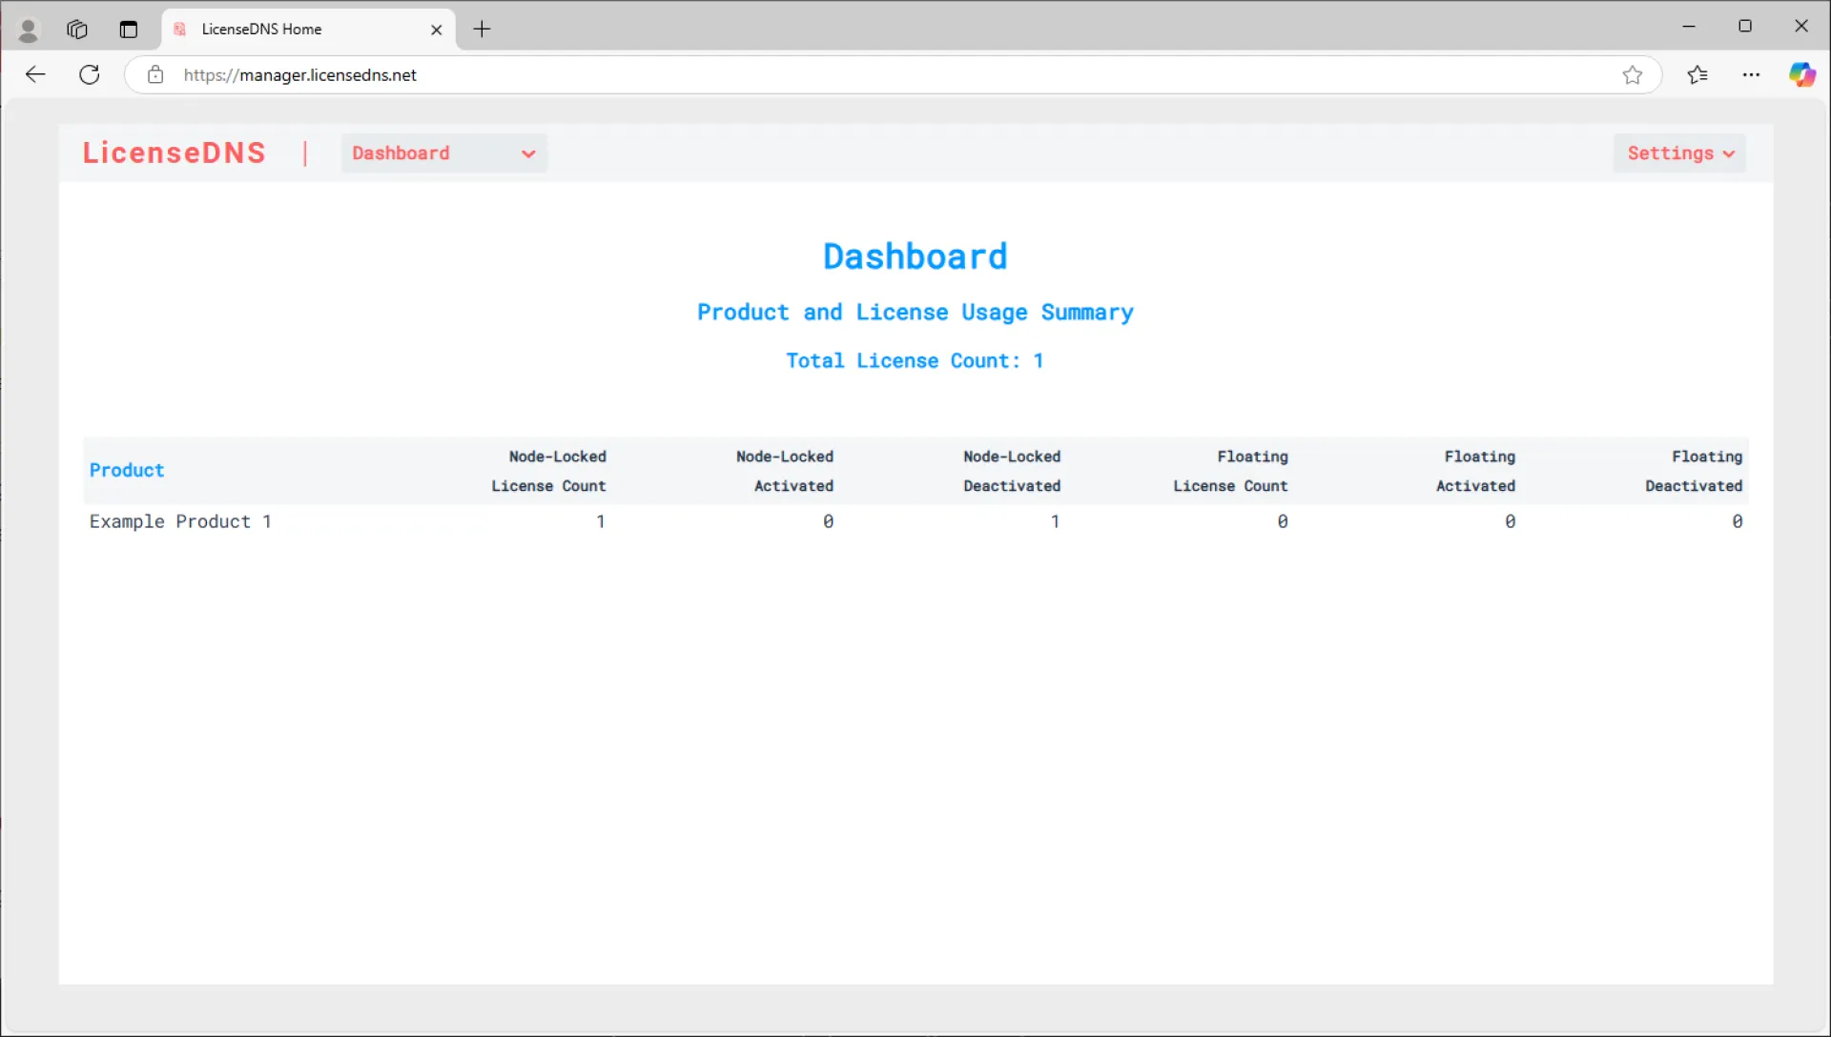Sort by Product column header
The width and height of the screenshot is (1831, 1037).
tap(127, 470)
